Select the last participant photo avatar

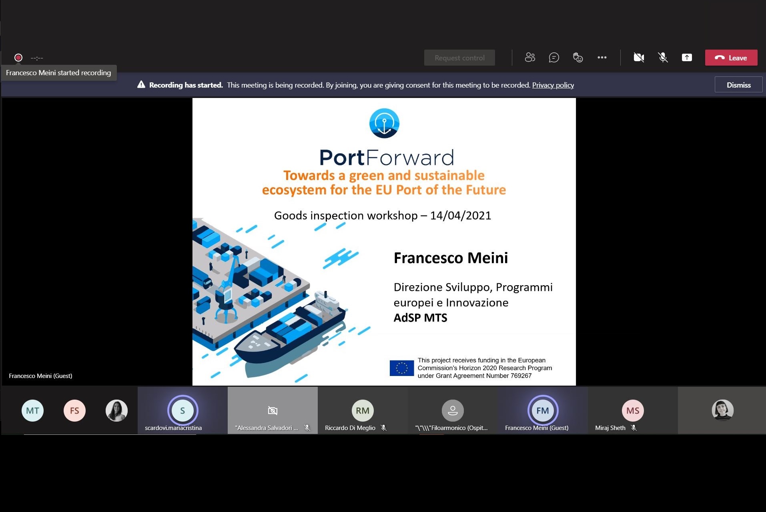point(722,410)
